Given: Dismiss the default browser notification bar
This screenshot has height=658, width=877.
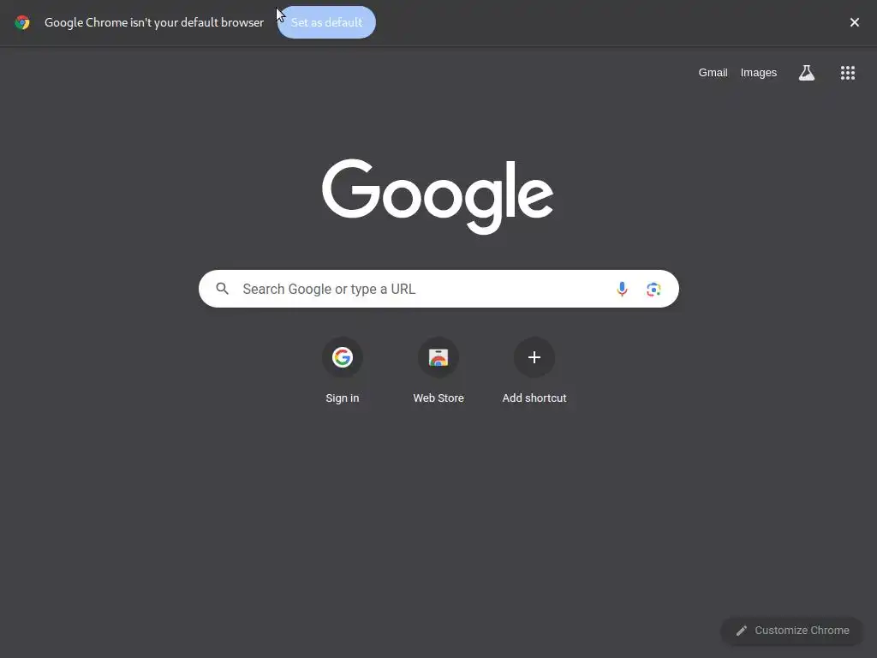Looking at the screenshot, I should click(854, 22).
